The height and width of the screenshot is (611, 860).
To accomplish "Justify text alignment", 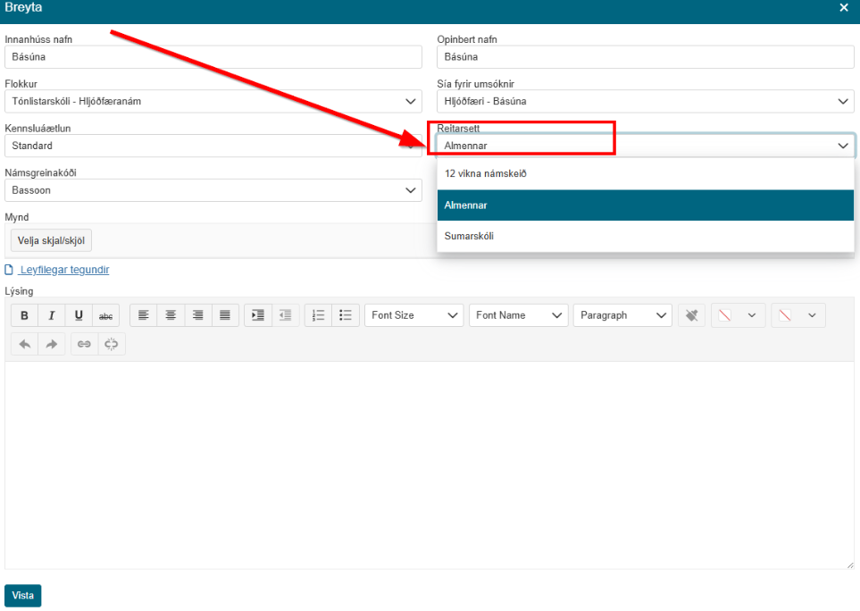I will point(225,315).
